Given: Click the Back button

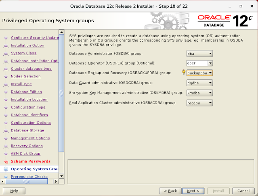Looking at the screenshot, I should [170, 191].
